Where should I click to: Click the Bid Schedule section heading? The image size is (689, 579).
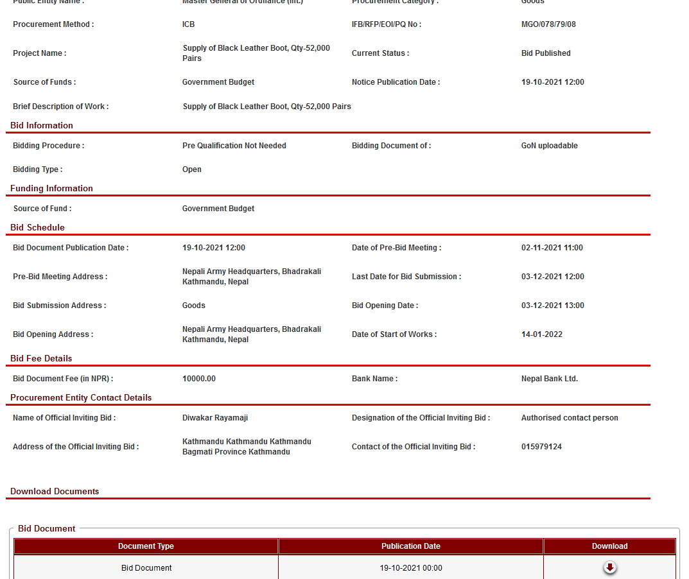pos(37,228)
